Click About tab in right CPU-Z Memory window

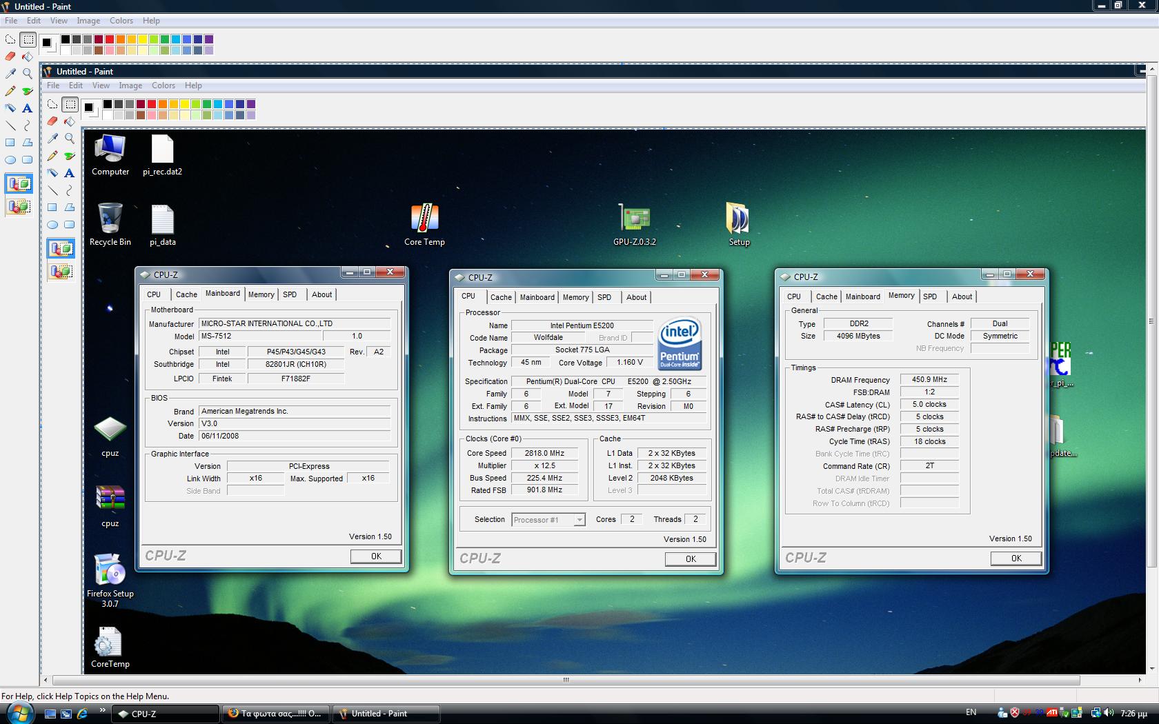(962, 296)
